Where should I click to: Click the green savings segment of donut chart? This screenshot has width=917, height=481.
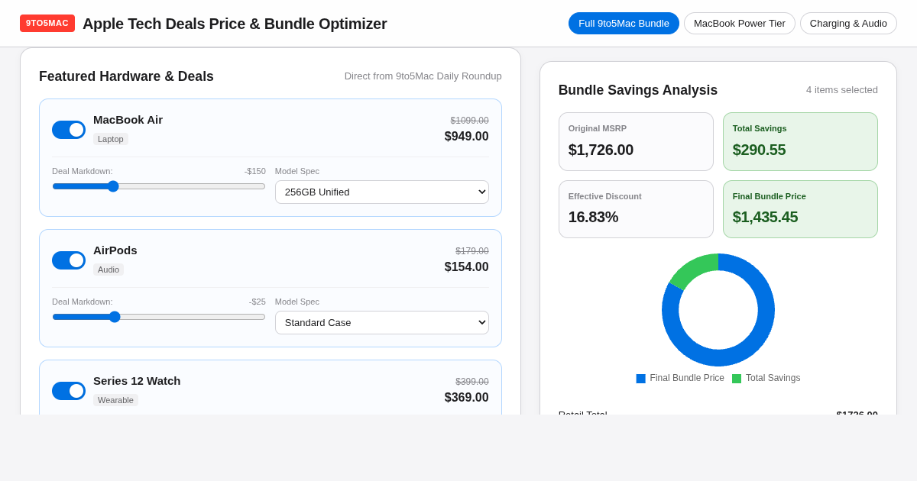point(692,268)
